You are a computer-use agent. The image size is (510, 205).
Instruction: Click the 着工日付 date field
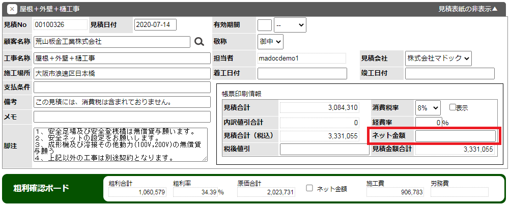tap(302, 73)
